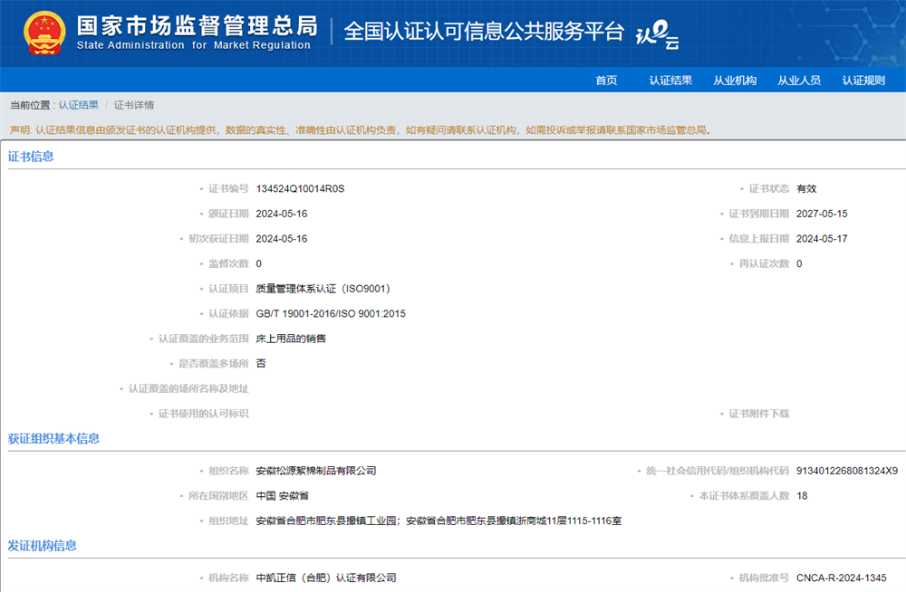Click the 颁证日期 value 2024-05-16
The width and height of the screenshot is (906, 592).
[282, 214]
